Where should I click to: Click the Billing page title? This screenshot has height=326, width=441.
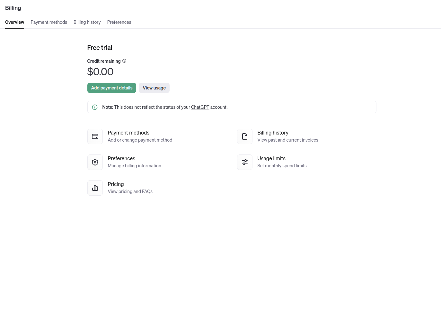tap(13, 8)
